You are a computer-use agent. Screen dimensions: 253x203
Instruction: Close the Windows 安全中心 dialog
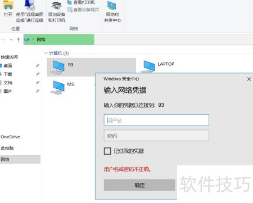pyautogui.click(x=249, y=79)
